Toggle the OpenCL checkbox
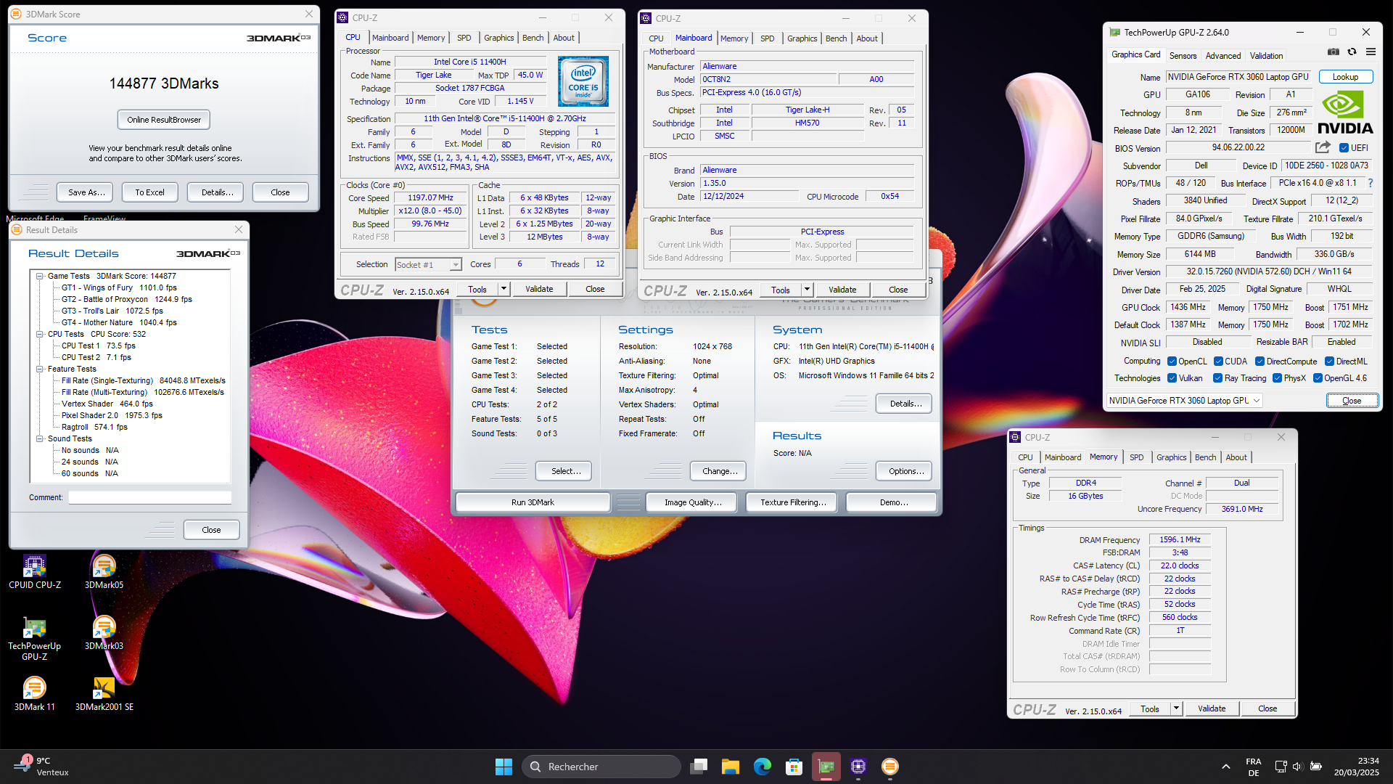 [x=1172, y=362]
